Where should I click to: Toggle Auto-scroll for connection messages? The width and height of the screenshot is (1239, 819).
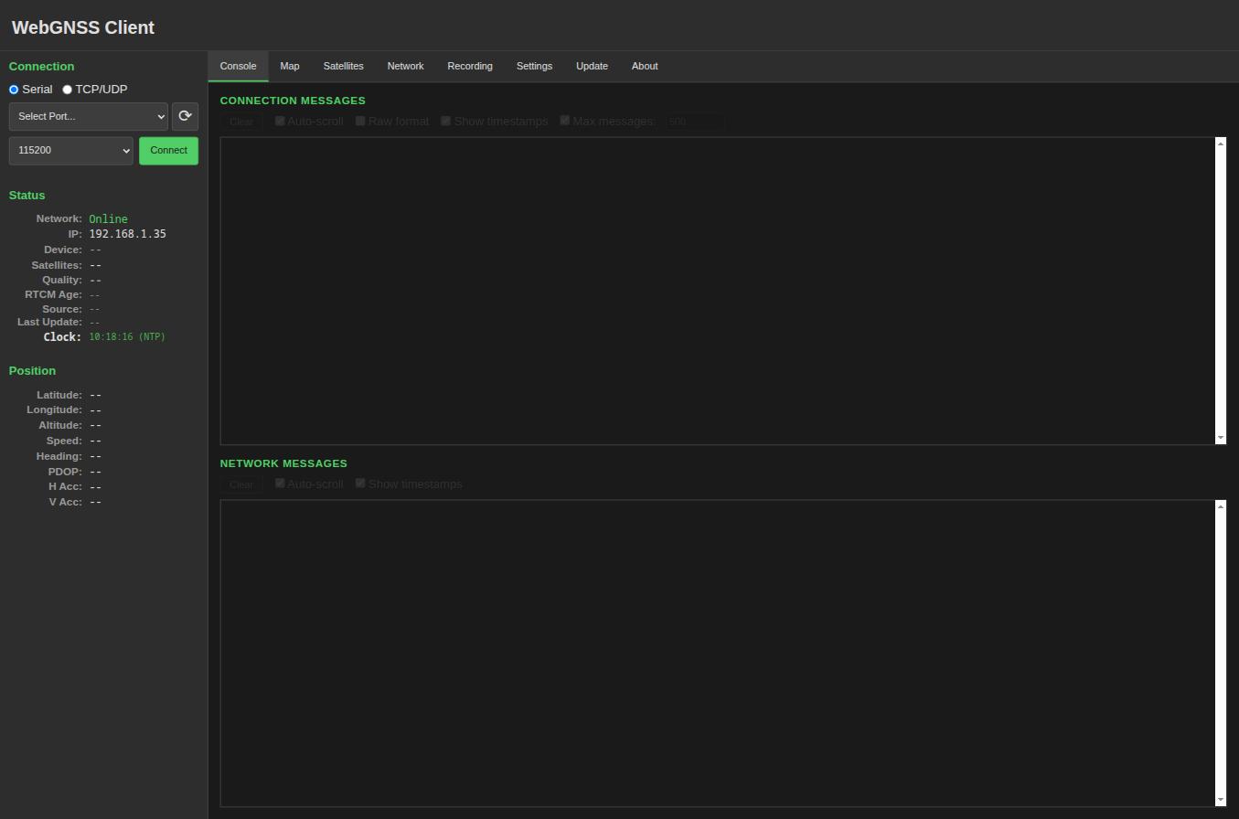pyautogui.click(x=281, y=121)
